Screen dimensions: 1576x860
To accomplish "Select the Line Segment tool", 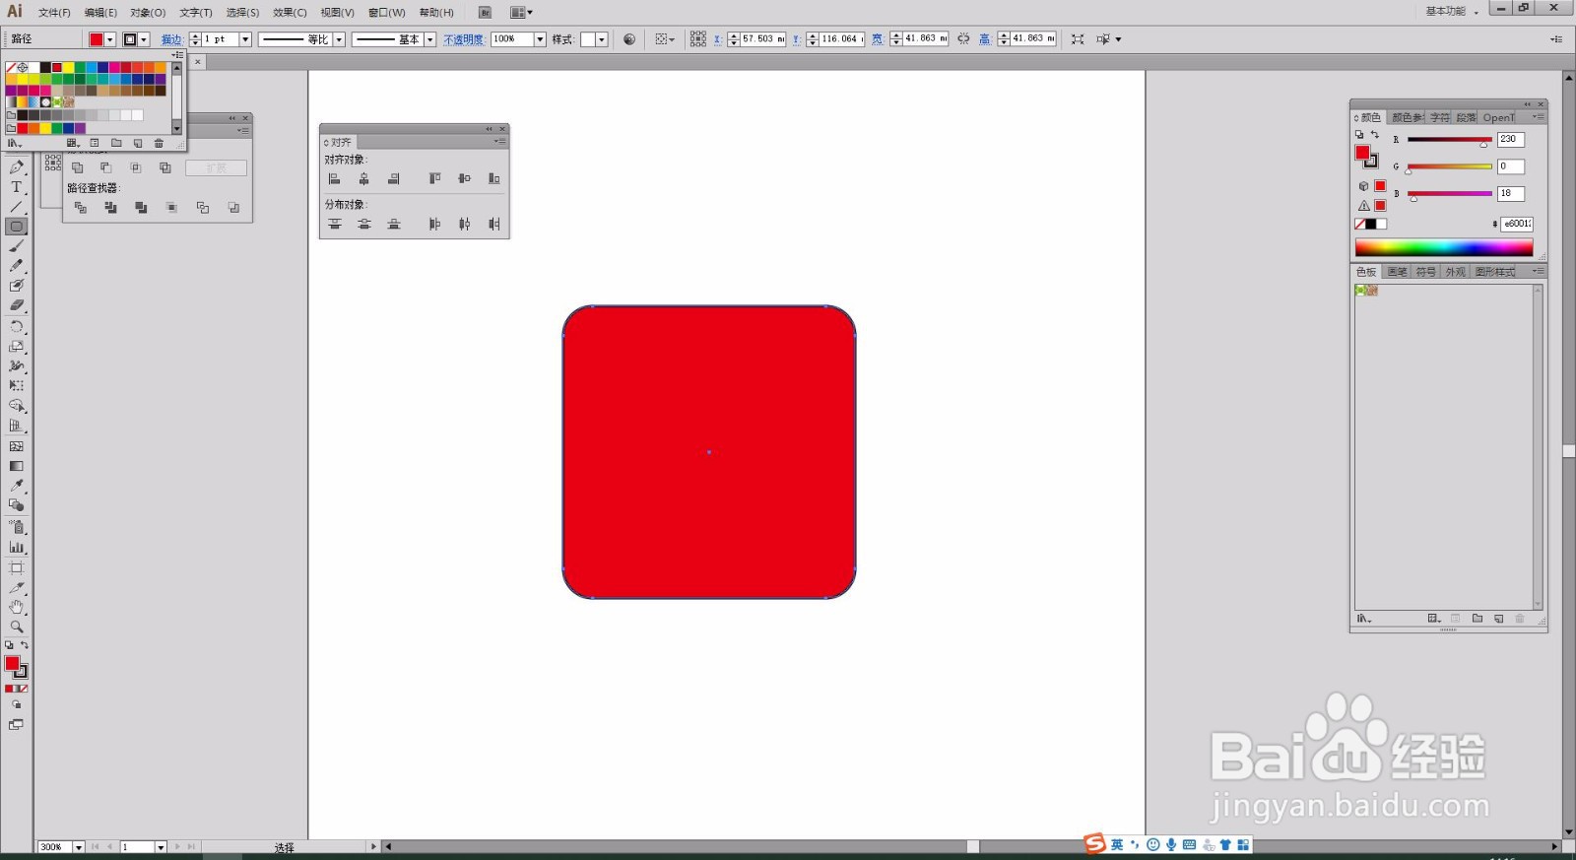I will [x=17, y=207].
